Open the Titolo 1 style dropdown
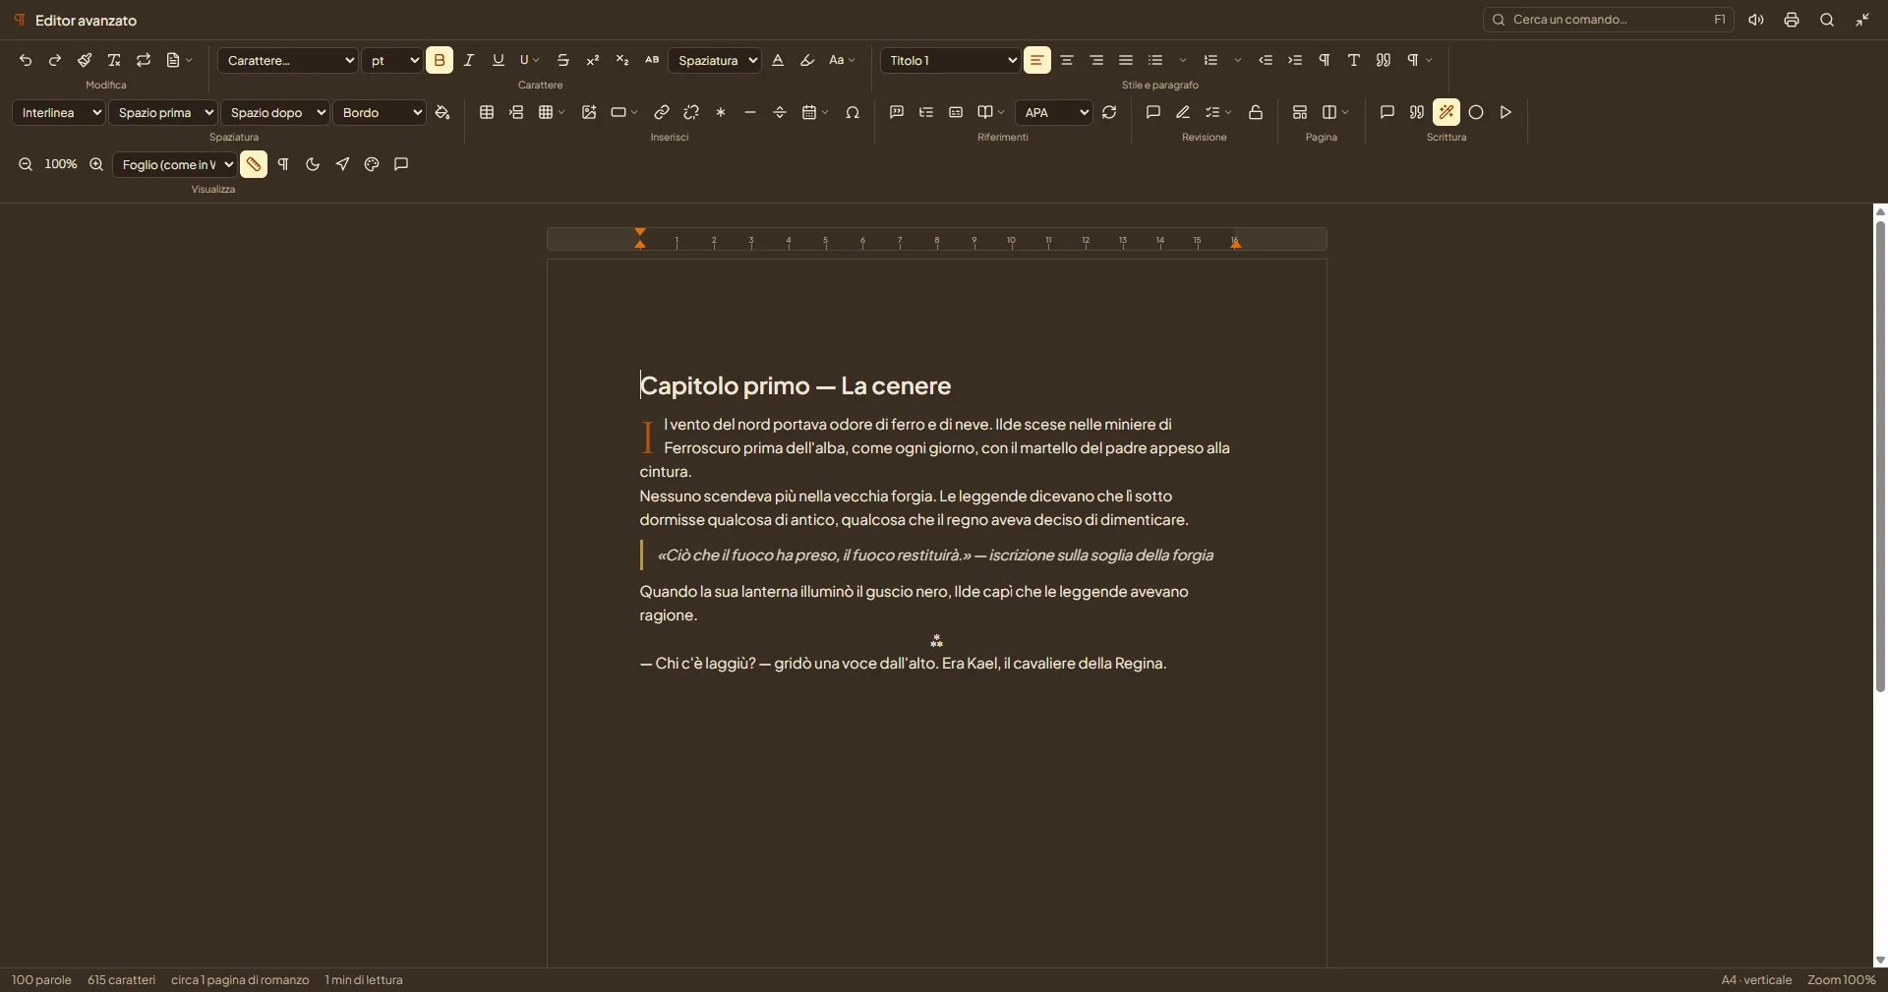 951,60
